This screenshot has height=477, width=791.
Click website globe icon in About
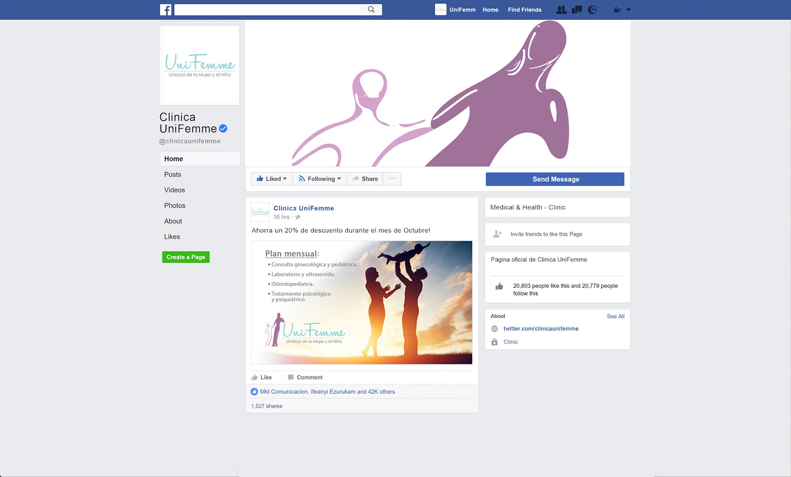tap(494, 329)
